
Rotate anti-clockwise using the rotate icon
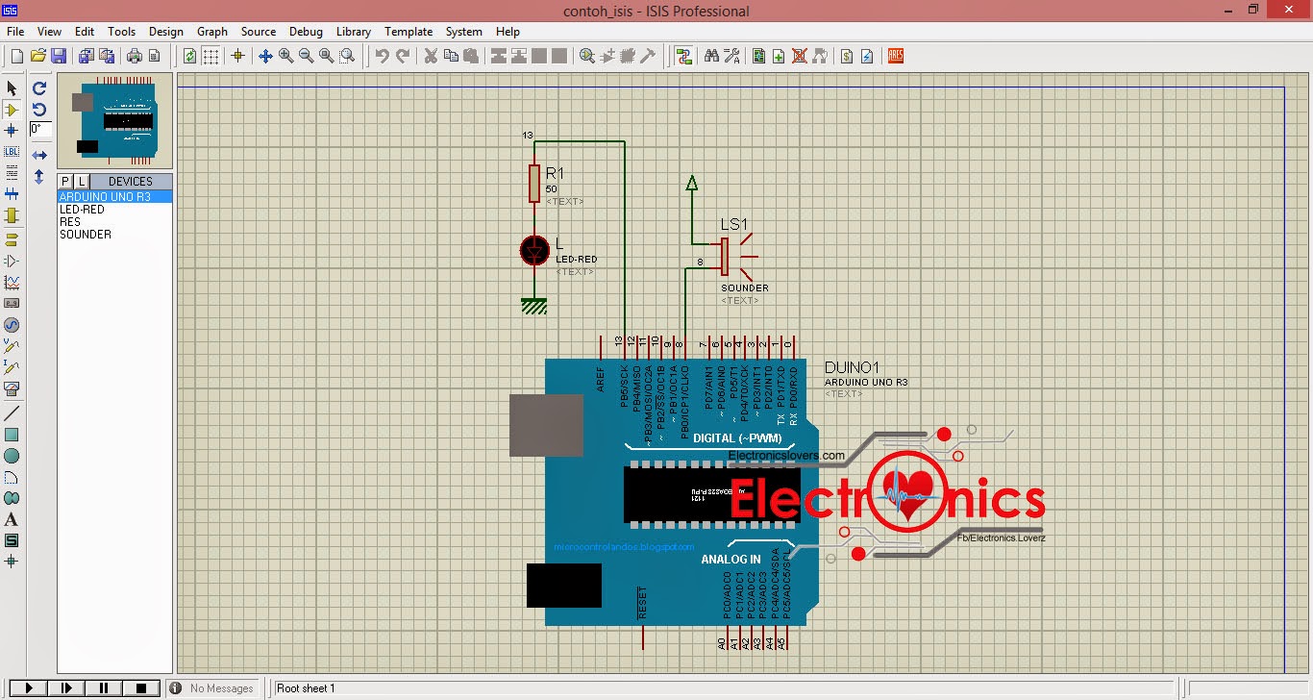39,110
